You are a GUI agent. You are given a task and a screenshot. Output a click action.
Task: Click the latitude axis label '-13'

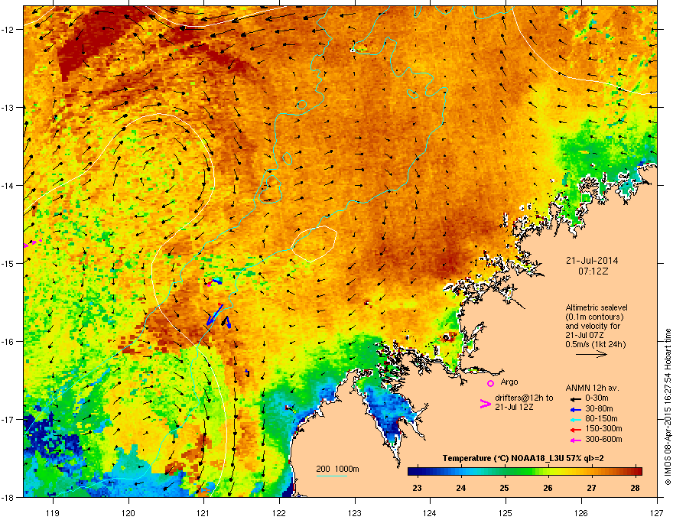pos(8,108)
